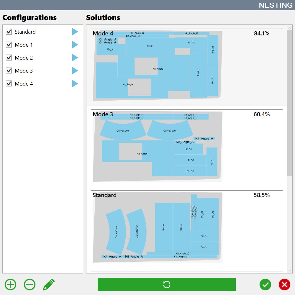Select the Mode 4 solution thumbnail
Viewport: 295px width, 295px height.
click(158, 66)
